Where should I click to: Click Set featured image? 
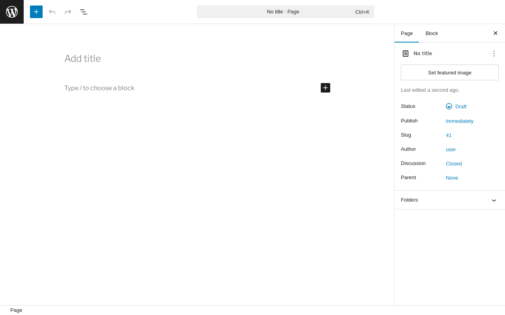tap(450, 72)
